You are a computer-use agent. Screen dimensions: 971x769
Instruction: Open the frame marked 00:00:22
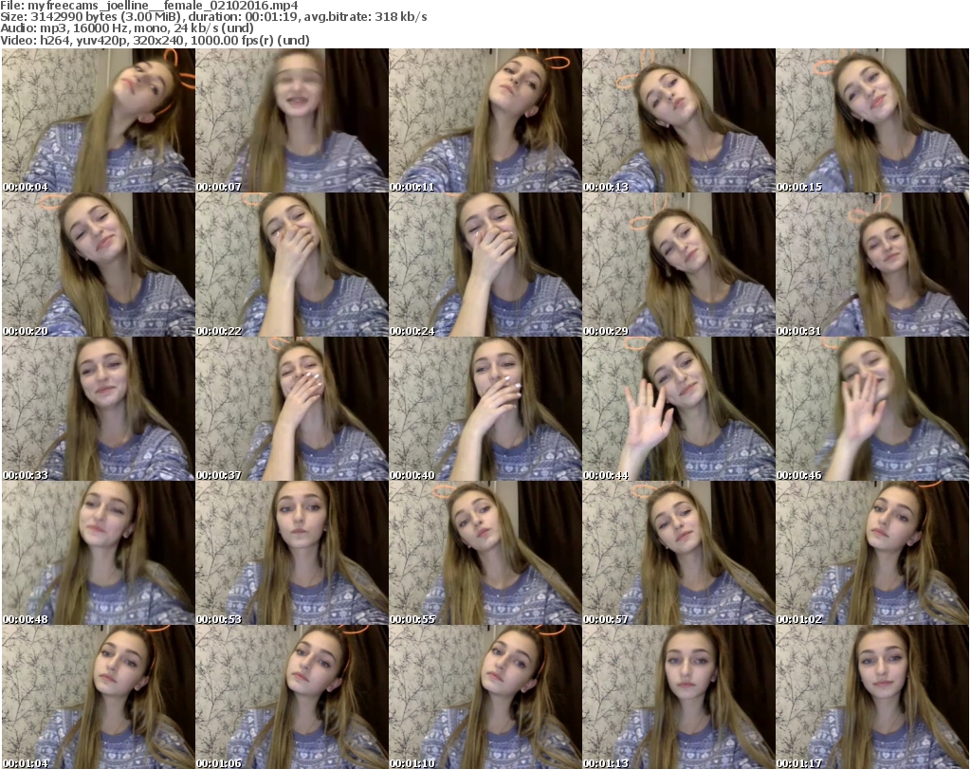pos(292,265)
